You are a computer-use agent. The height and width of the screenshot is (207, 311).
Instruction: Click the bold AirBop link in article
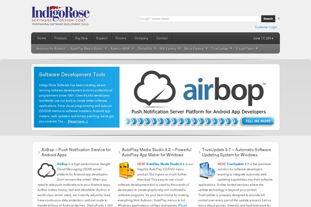point(62,164)
